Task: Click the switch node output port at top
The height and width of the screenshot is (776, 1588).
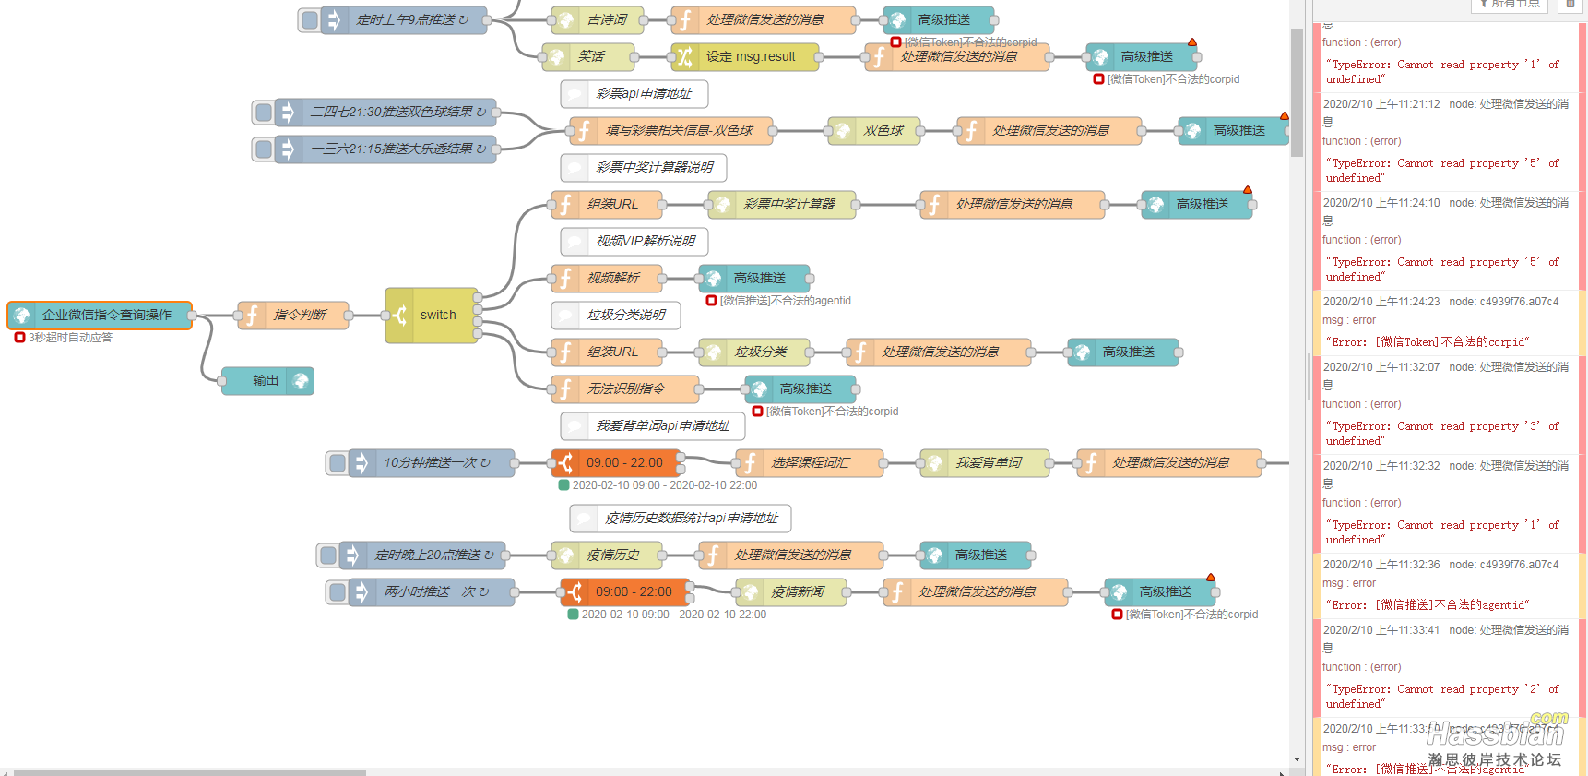Action: click(478, 297)
